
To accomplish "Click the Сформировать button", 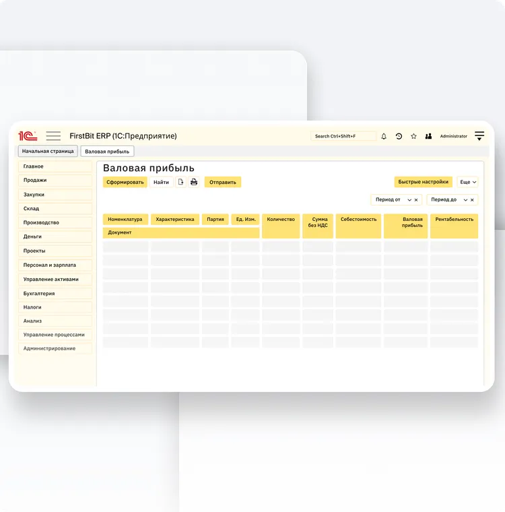I will (125, 182).
